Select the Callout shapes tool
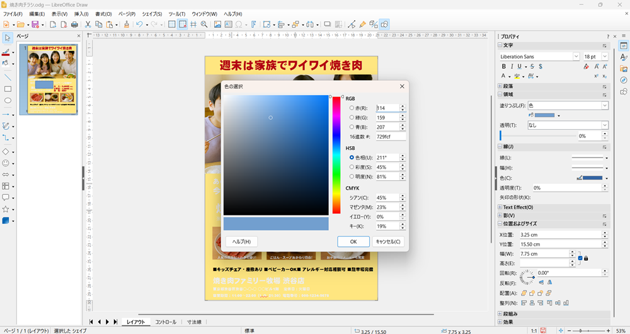 tap(6, 198)
